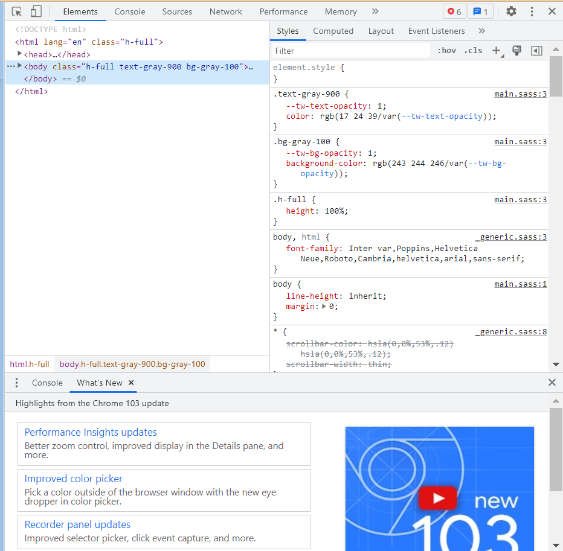
Task: Click the new style rule plus icon
Action: tap(497, 51)
